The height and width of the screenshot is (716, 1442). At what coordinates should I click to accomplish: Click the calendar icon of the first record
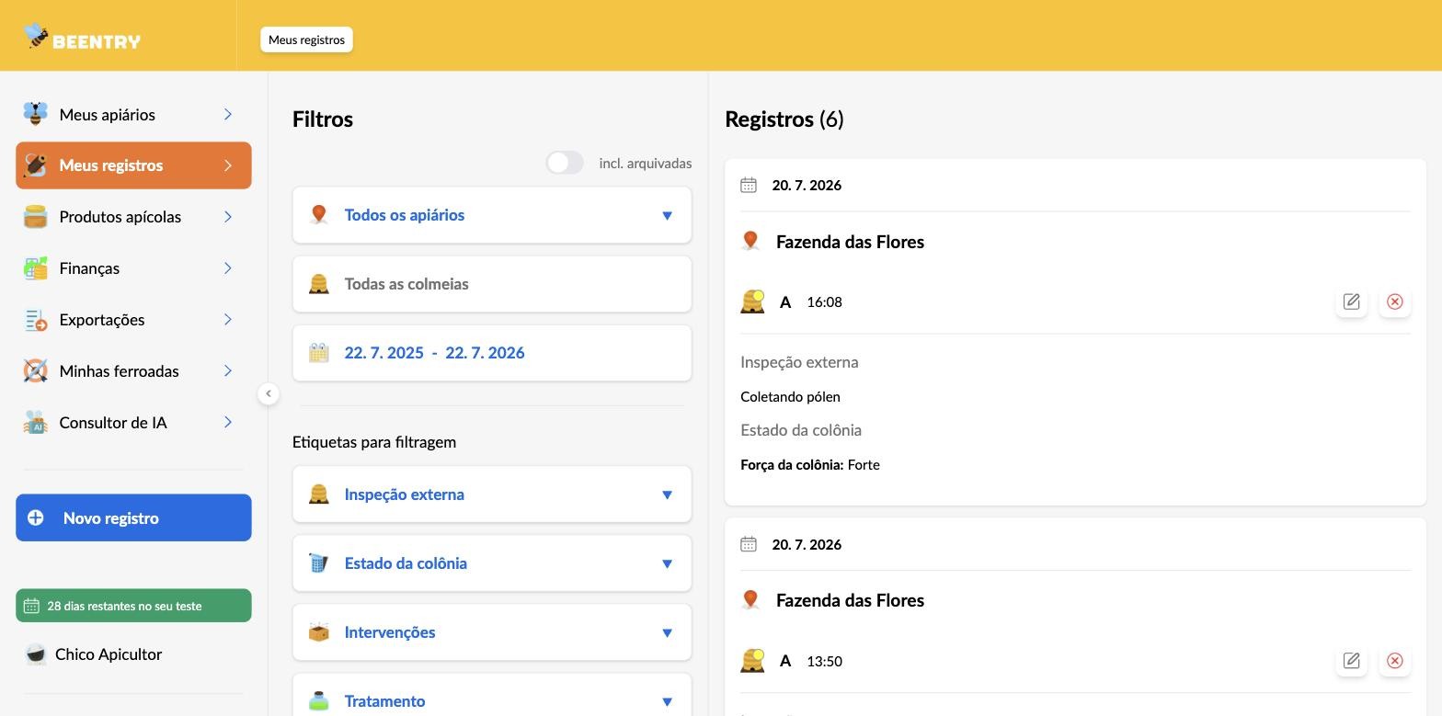749,186
